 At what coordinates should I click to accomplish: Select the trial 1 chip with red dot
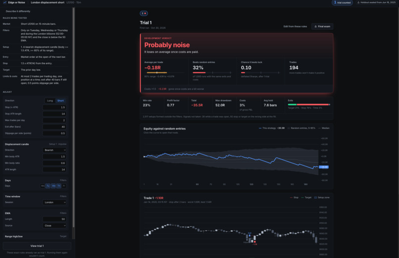(144, 13)
